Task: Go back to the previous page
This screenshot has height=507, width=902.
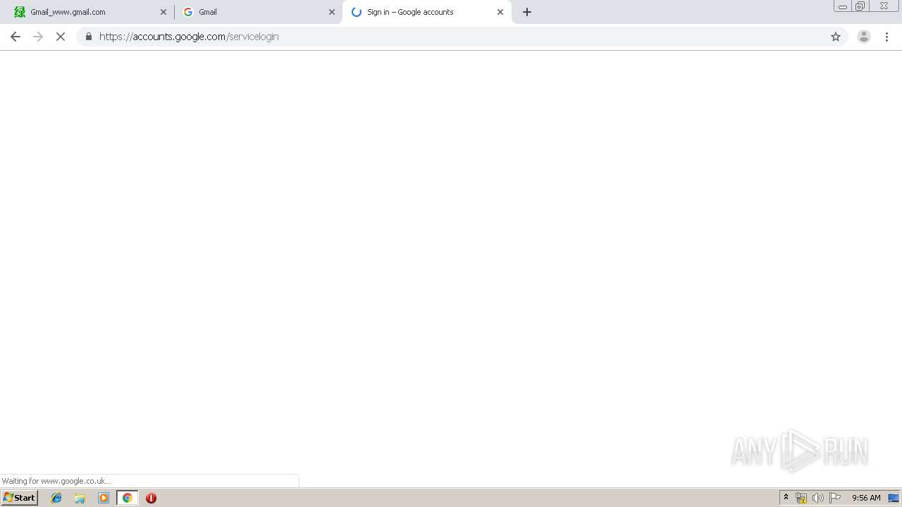Action: [16, 37]
